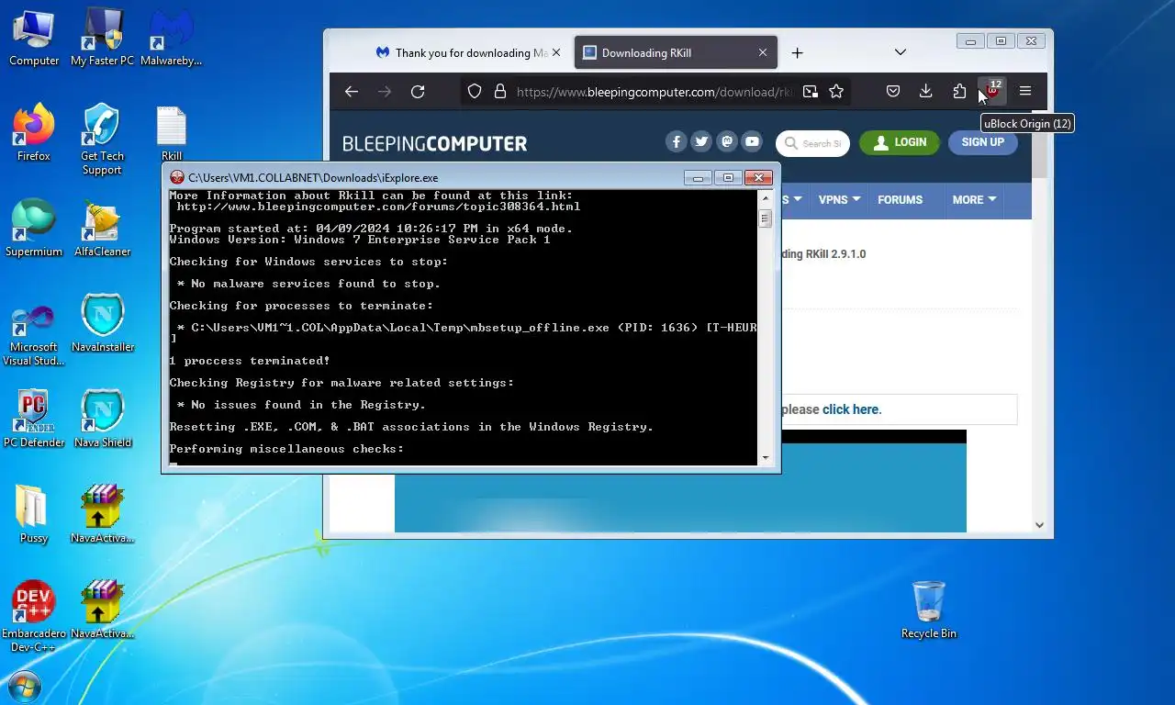Viewport: 1175px width, 705px height.
Task: Click the picture-in-picture address bar icon
Action: tap(811, 91)
